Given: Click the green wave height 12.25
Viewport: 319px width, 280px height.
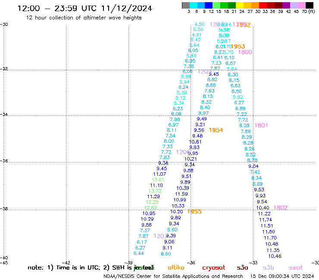Looking at the screenshot, I should (152, 202).
